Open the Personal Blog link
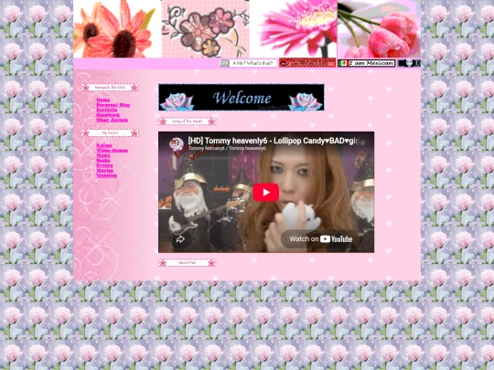This screenshot has width=494, height=370. tap(113, 105)
